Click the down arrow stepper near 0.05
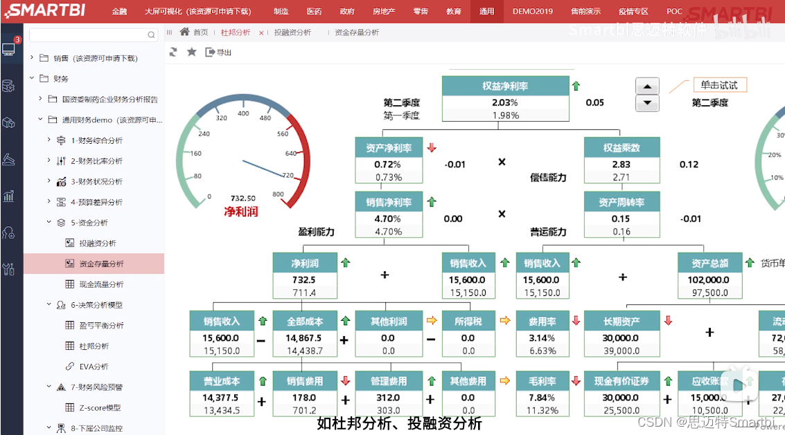 tap(646, 102)
